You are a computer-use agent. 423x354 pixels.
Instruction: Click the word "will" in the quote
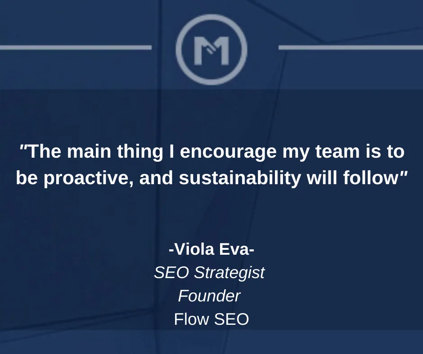pyautogui.click(x=322, y=178)
